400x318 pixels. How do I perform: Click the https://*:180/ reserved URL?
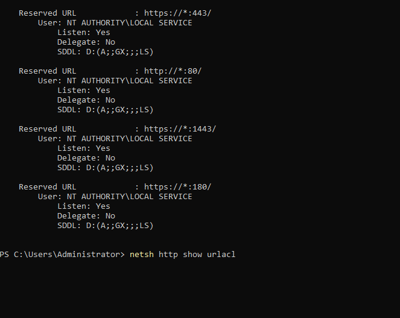coord(178,187)
